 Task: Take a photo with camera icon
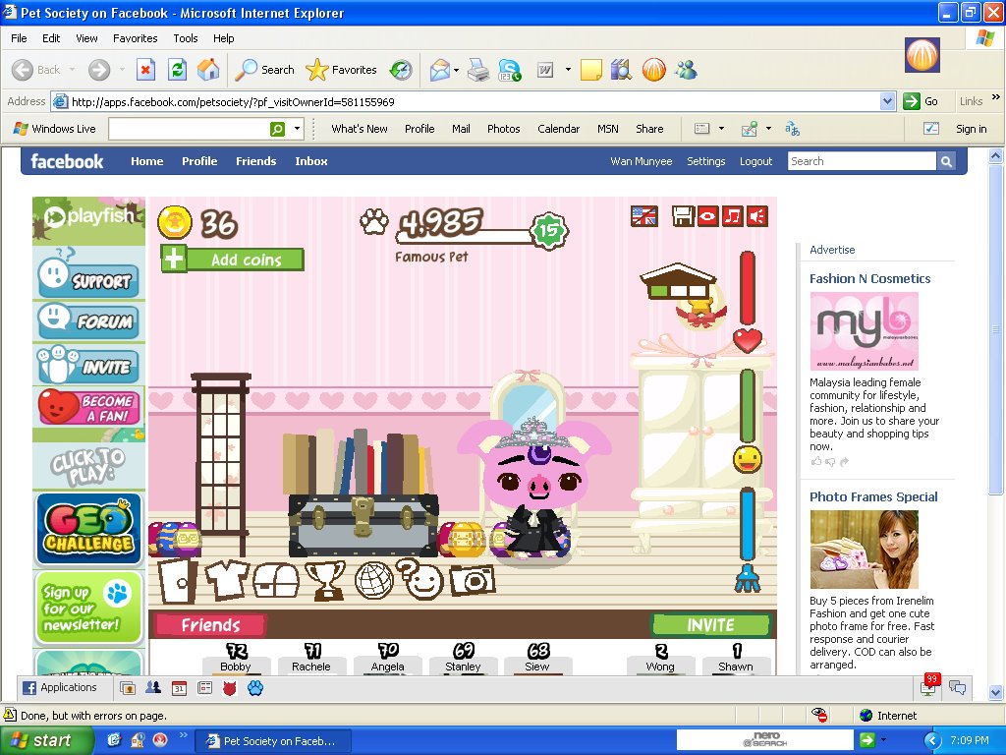473,581
